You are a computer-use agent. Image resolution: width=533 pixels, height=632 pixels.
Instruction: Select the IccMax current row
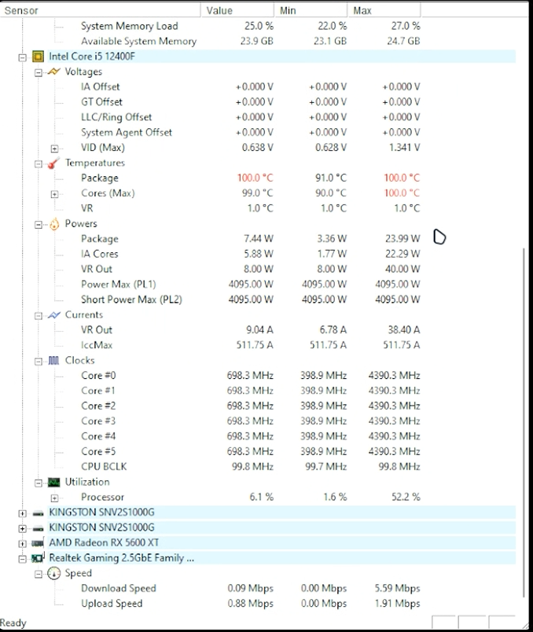coord(250,345)
